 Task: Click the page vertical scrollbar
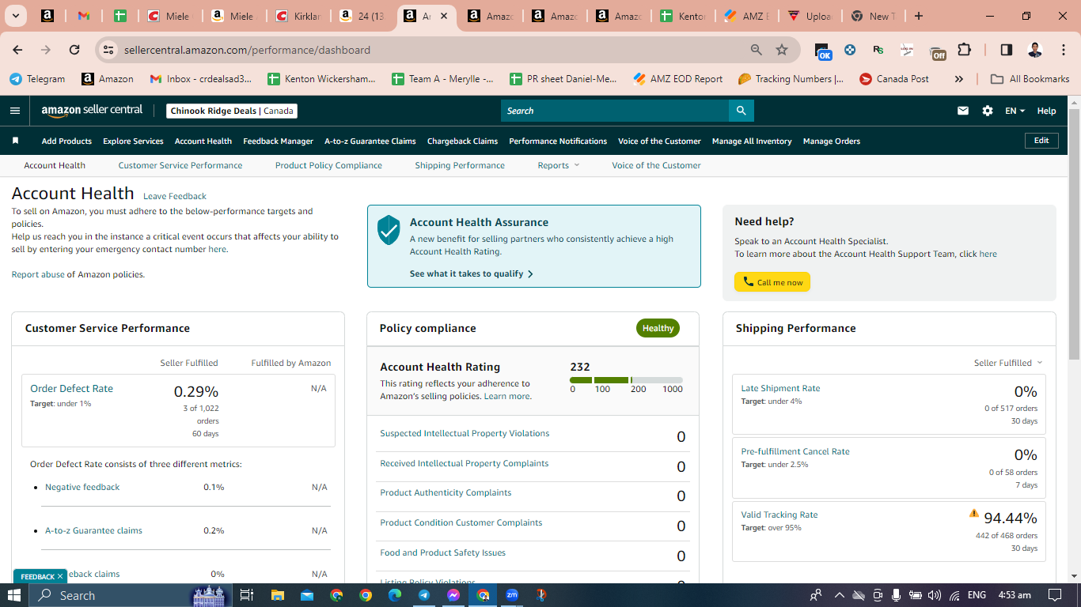(1074, 233)
